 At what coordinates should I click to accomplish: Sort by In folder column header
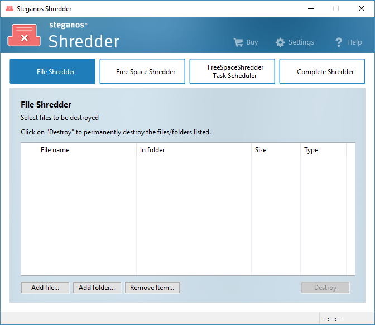pyautogui.click(x=194, y=150)
